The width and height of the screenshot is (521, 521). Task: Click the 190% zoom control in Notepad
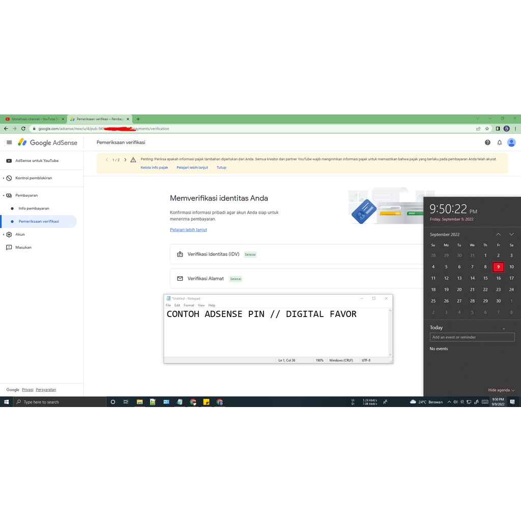tap(320, 360)
